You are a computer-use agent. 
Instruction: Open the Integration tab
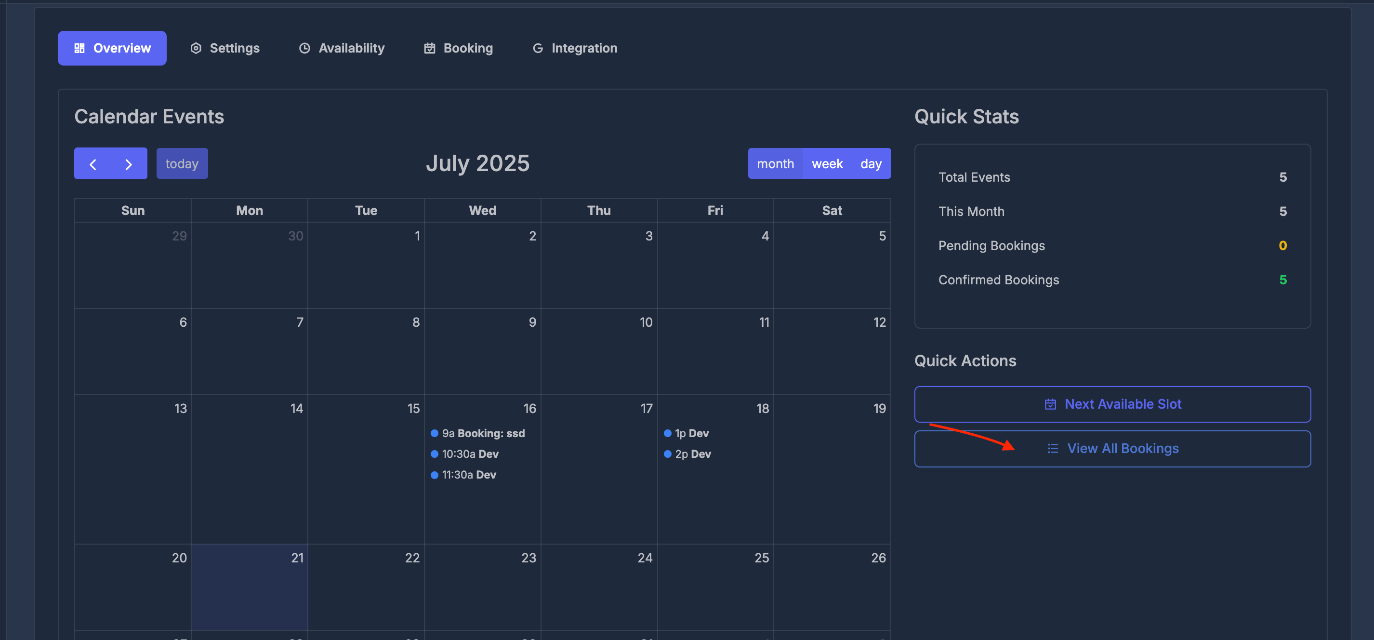[x=574, y=48]
